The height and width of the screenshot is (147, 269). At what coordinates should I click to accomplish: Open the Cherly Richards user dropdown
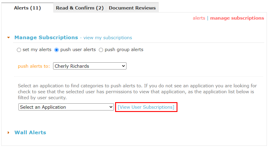[x=90, y=66]
